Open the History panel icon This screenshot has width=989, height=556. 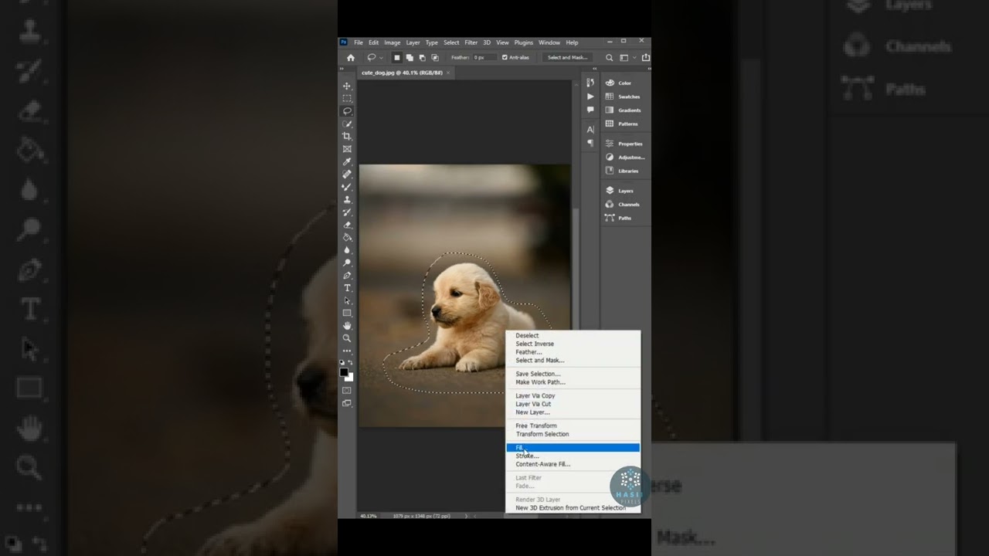coord(590,83)
